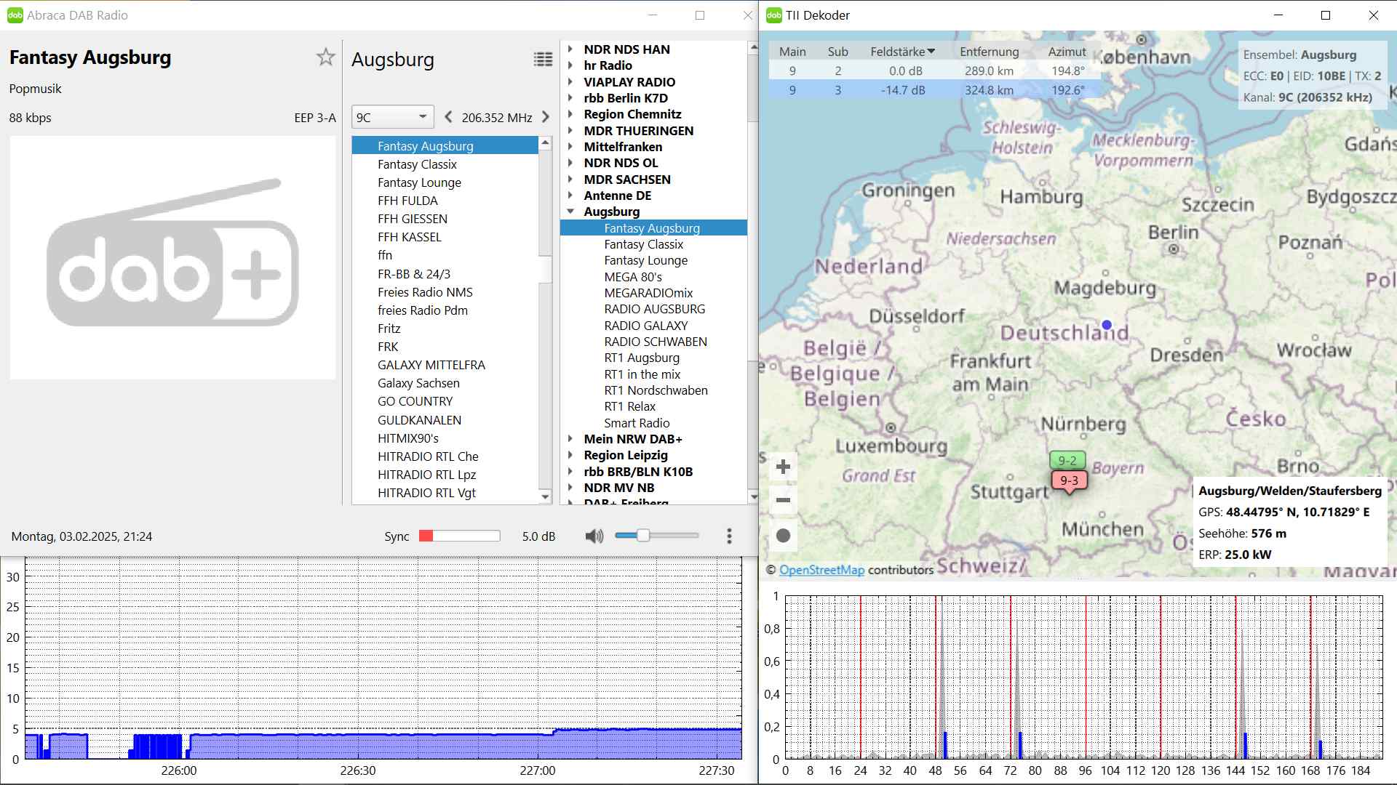This screenshot has width=1397, height=785.
Task: Zoom in the map with plus button
Action: [x=783, y=467]
